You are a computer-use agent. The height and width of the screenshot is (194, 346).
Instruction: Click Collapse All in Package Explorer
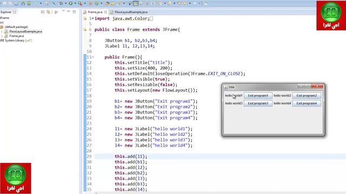43,12
